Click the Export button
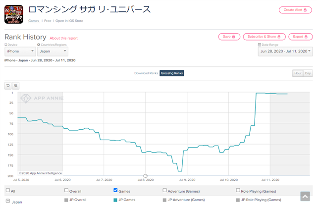 tap(301, 37)
